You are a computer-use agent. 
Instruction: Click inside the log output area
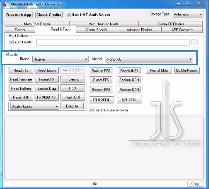point(104,148)
